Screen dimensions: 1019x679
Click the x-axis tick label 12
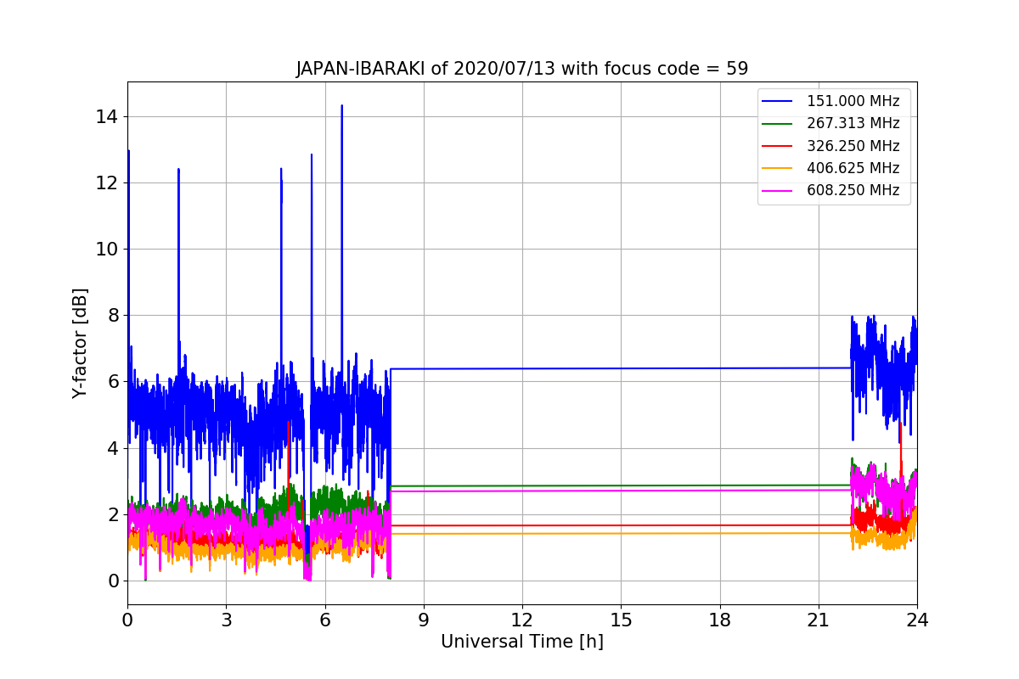(x=522, y=620)
